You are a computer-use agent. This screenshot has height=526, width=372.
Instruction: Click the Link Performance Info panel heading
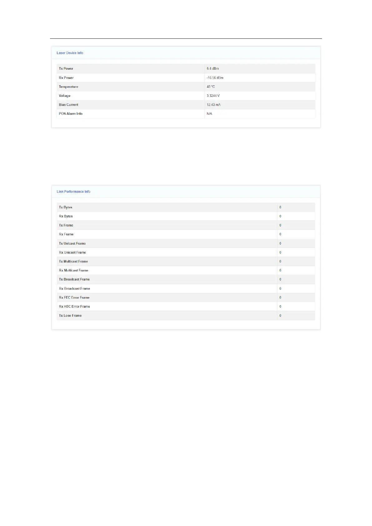pyautogui.click(x=73, y=191)
